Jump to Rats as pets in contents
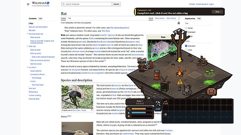 (35, 37)
